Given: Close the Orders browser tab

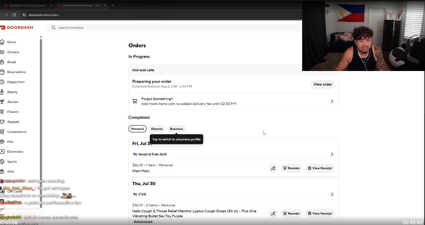Looking at the screenshot, I should coord(105,5).
